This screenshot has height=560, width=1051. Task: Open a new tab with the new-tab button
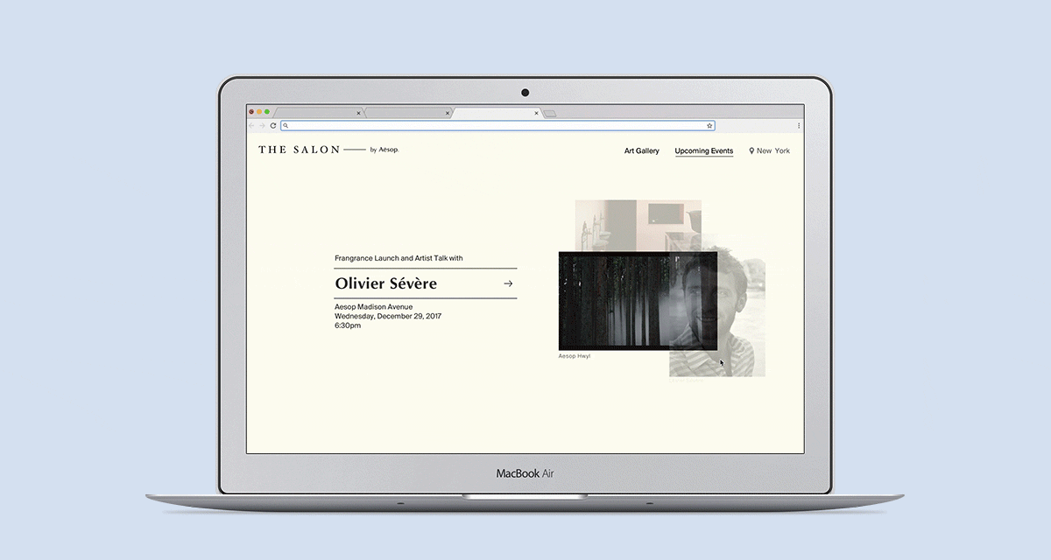(x=550, y=113)
